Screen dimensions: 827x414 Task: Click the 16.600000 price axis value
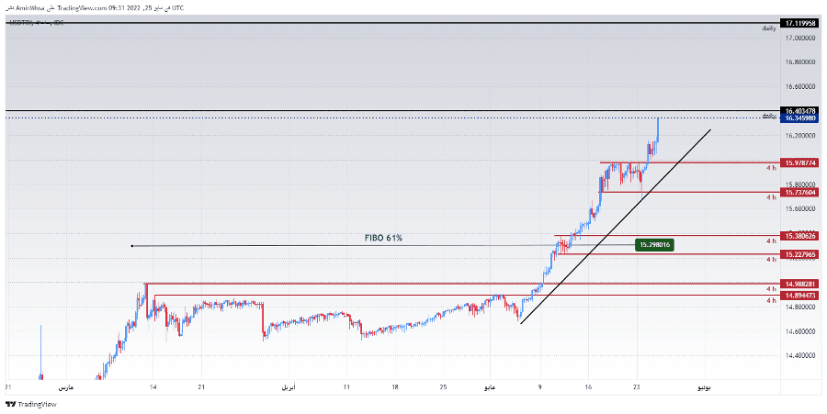(x=800, y=87)
